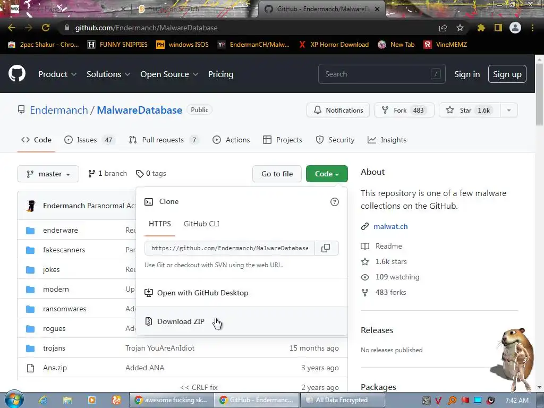
Task: Choose Open with GitHub Desktop
Action: click(x=242, y=293)
